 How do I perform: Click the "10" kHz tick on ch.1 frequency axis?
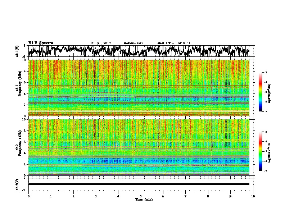pos(25,60)
